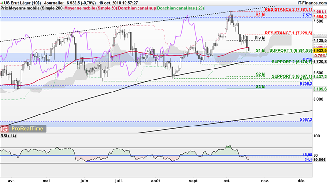Click the SUPPORT 3 (6 397,1) label

click(292, 76)
